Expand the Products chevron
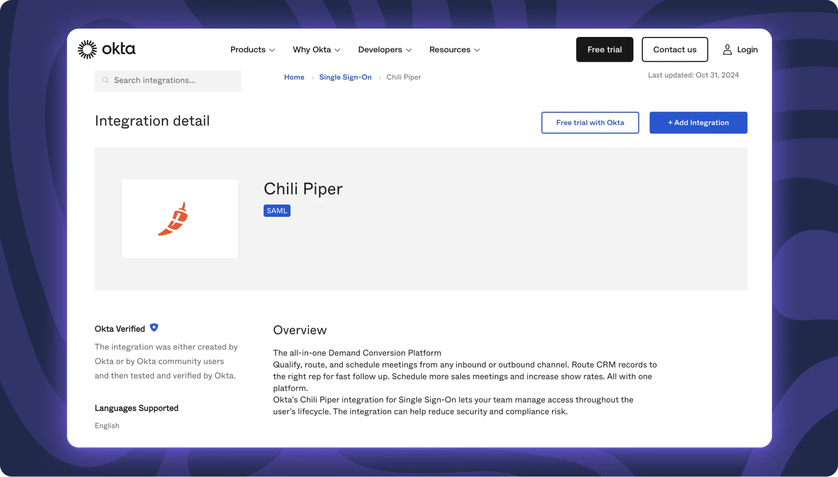The width and height of the screenshot is (838, 477). 272,50
